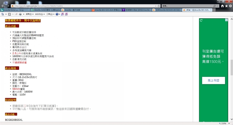Click the 馬上刊登 button in the ad
This screenshot has height=125, width=233.
(214, 80)
